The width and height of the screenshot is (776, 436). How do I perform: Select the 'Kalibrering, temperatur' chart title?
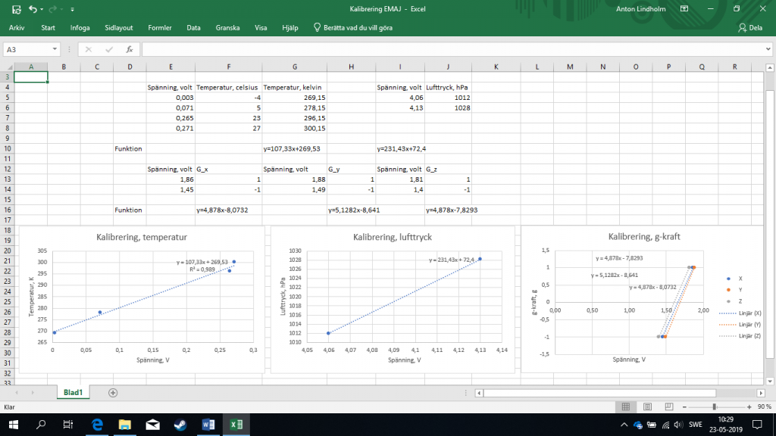coord(142,237)
